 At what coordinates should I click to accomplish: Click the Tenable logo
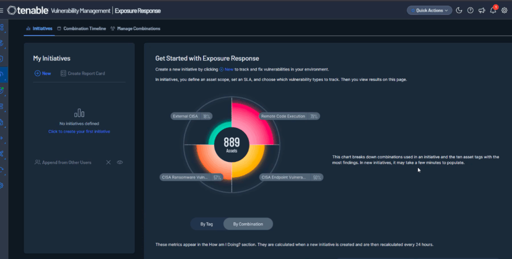pyautogui.click(x=28, y=10)
